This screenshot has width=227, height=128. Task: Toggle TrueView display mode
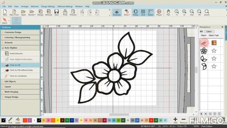117,12
